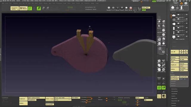Click Del Hidden button
This screenshot has width=191, height=107.
(x=76, y=98)
